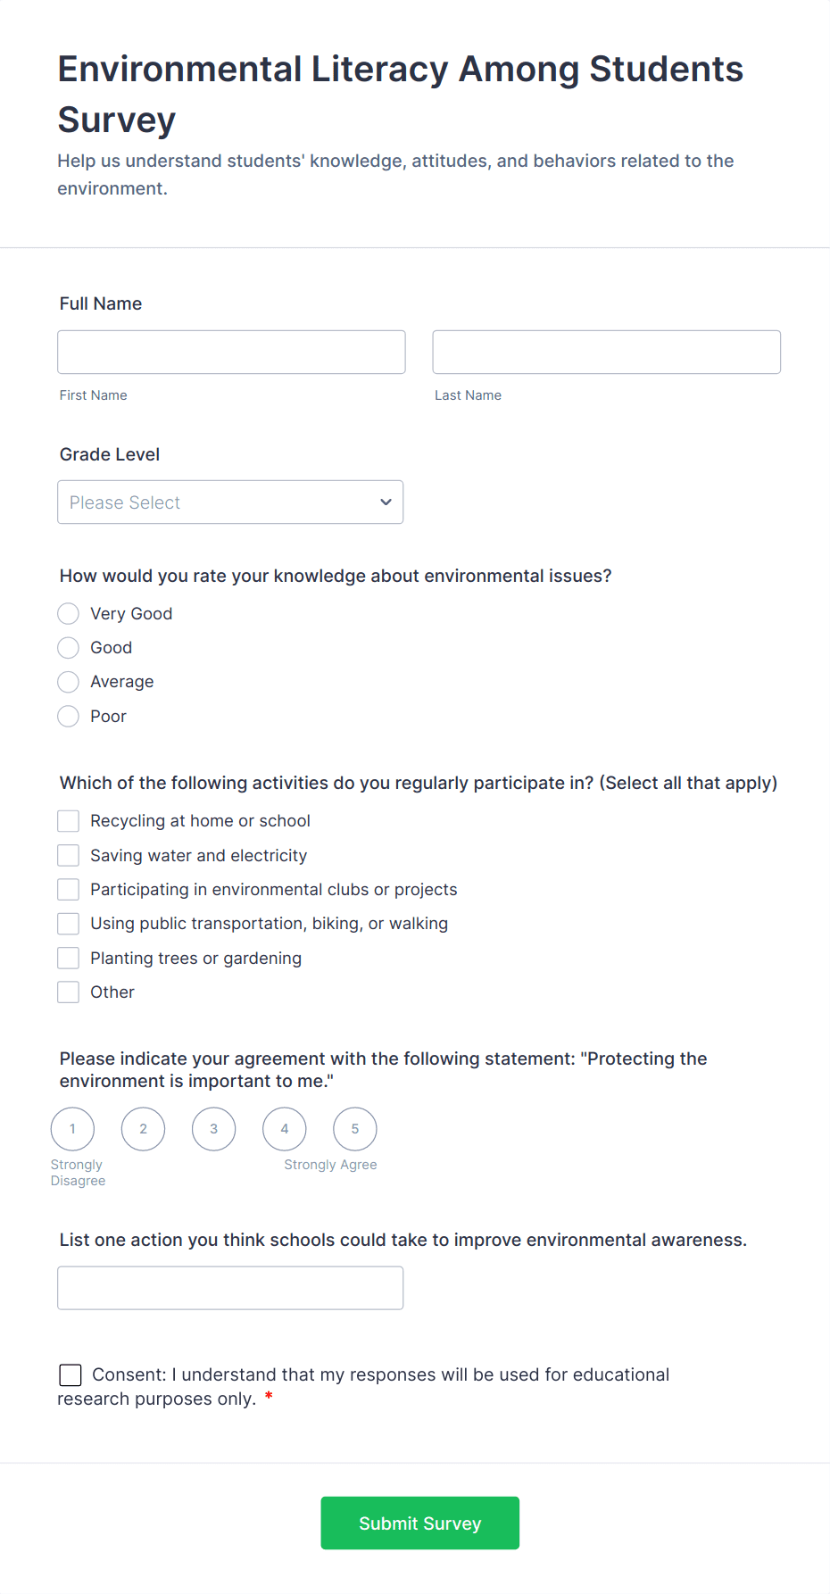830x1594 pixels.
Task: Check Saving water and electricity
Action: pos(68,855)
